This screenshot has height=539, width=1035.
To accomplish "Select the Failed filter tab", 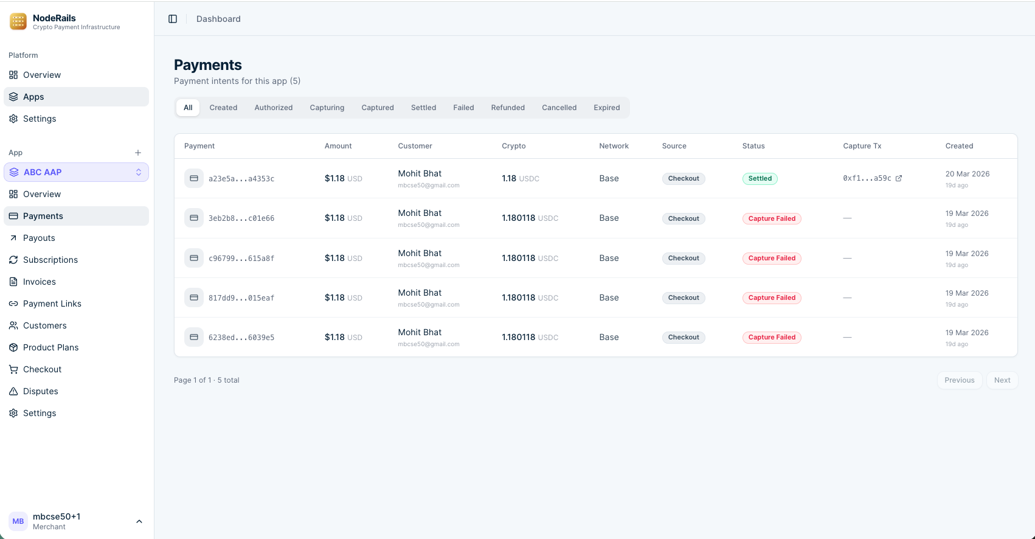I will 463,108.
